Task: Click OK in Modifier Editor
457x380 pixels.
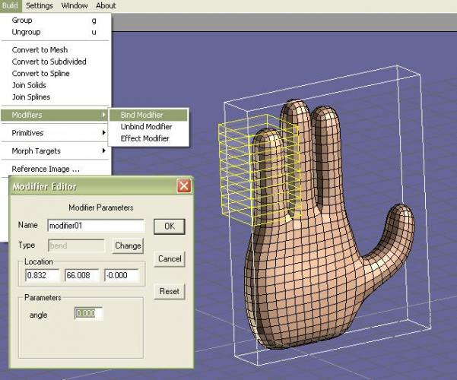Action: click(169, 226)
